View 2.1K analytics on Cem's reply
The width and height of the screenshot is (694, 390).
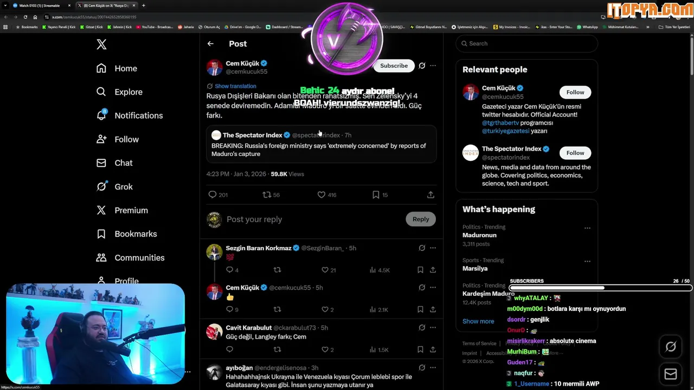pyautogui.click(x=379, y=309)
